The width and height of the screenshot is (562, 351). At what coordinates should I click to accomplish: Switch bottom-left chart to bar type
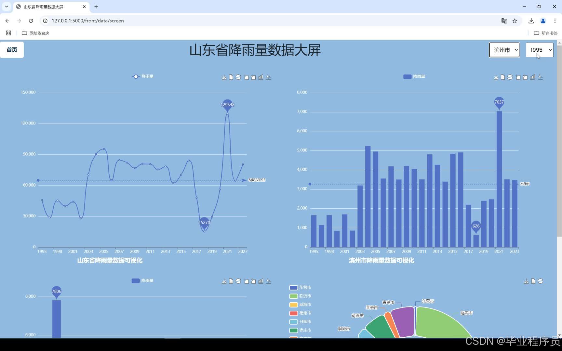pyautogui.click(x=261, y=281)
